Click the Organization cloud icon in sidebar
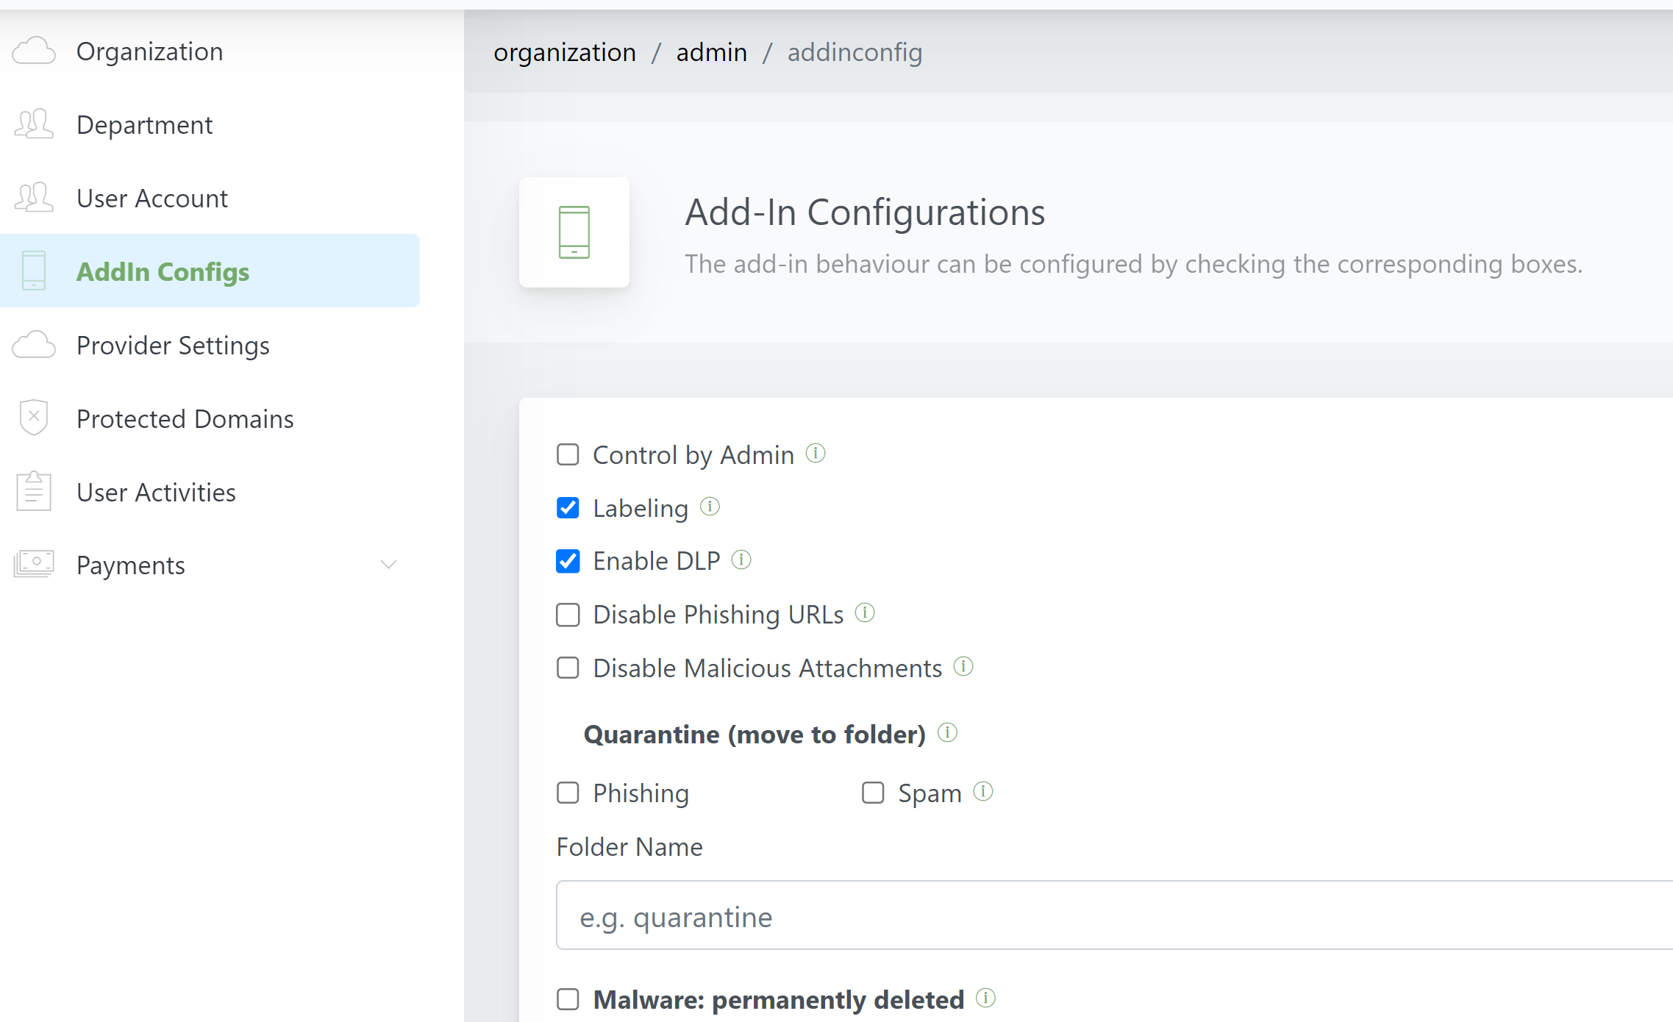 [x=34, y=51]
